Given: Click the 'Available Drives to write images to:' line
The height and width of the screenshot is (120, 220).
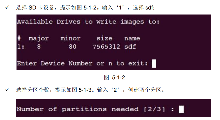Looking at the screenshot, I should (88, 22).
